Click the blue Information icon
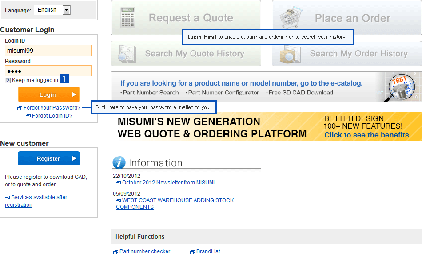Screen dimensions: 422x255 tap(119, 163)
